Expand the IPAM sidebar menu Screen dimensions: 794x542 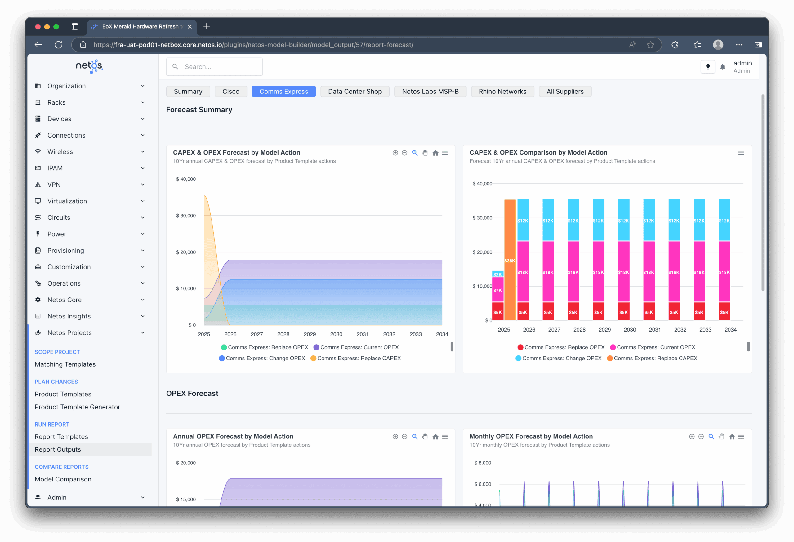coord(90,168)
